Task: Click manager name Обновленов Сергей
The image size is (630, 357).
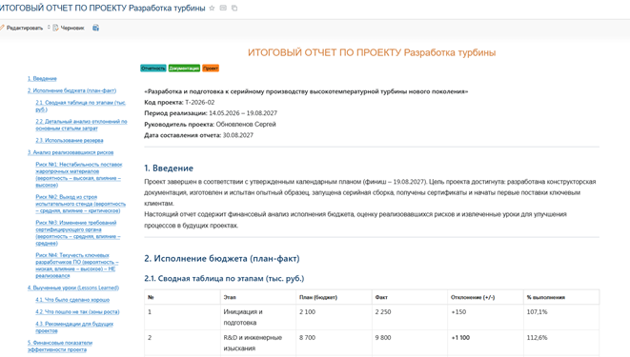Action: click(246, 125)
